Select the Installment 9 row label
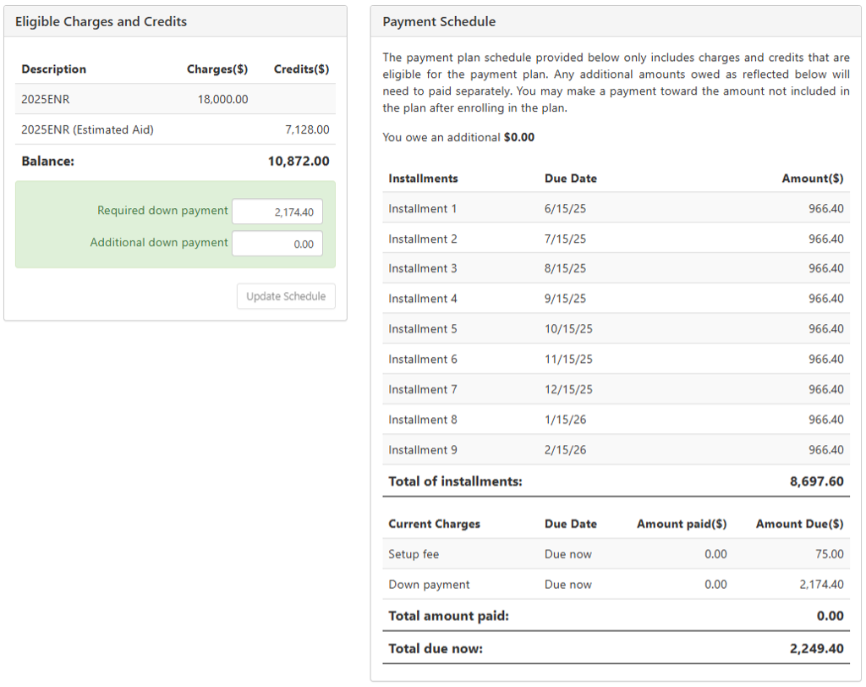 point(422,450)
